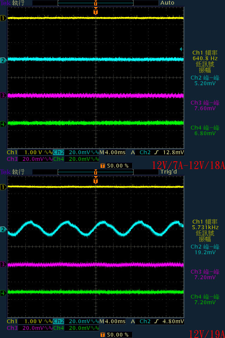Click the rising-edge slope icon beside 12.8mV
Viewport: 225px width, 338px height.
156,152
